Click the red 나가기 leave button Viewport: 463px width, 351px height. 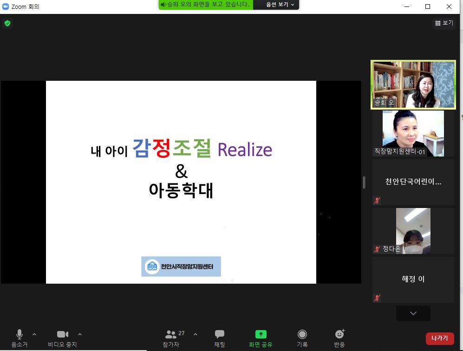439,338
